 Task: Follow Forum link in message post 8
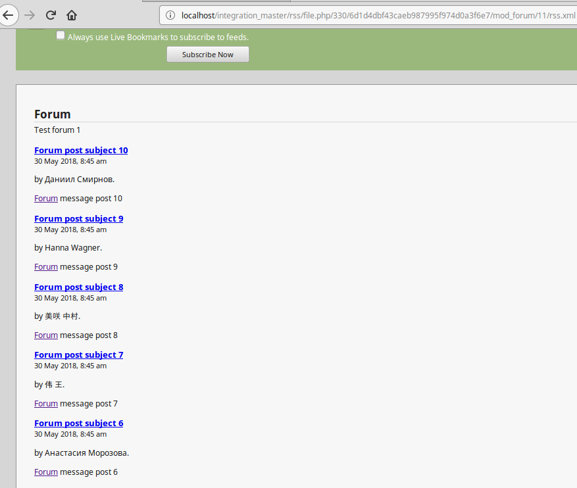point(46,335)
